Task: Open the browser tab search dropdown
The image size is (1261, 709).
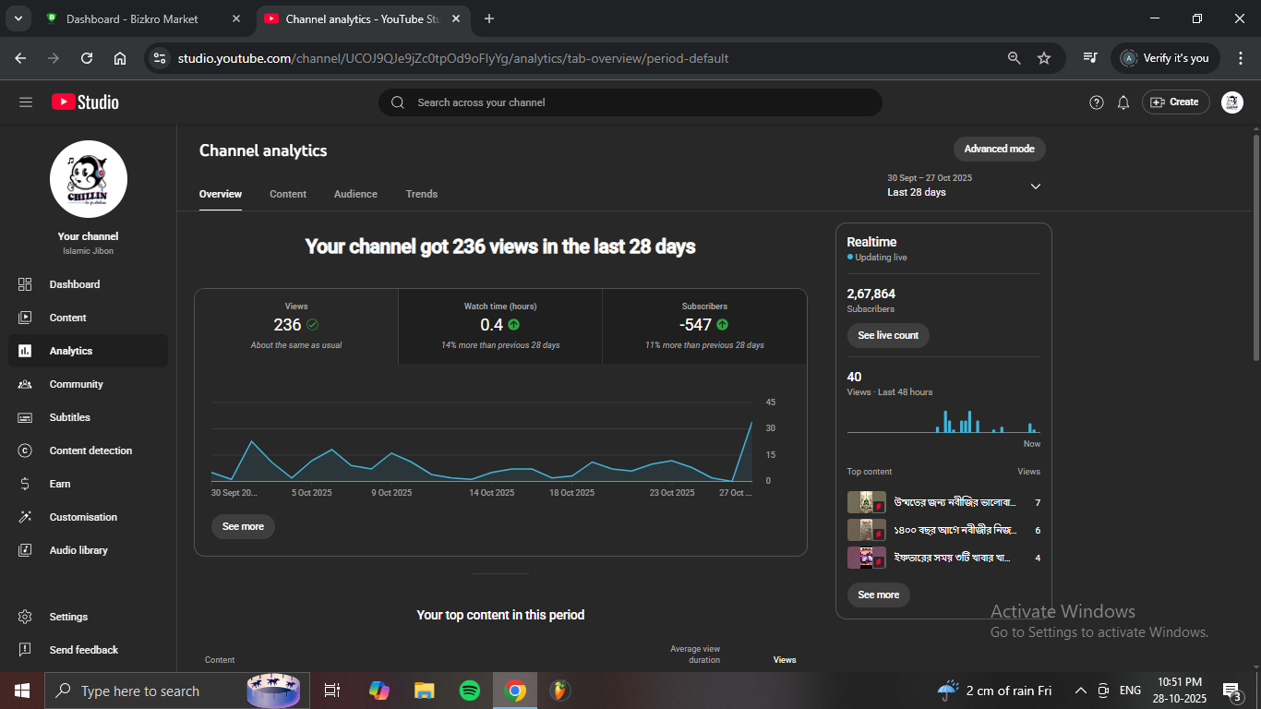Action: (18, 18)
